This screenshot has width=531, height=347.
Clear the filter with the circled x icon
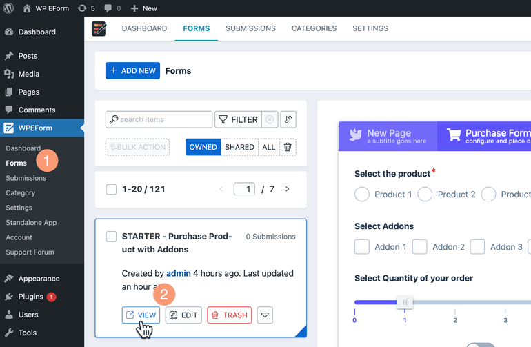(x=270, y=119)
